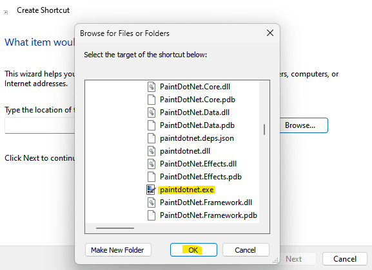Click the dialog resize grip at corner
Viewport: 372px width, 270px height.
click(275, 261)
